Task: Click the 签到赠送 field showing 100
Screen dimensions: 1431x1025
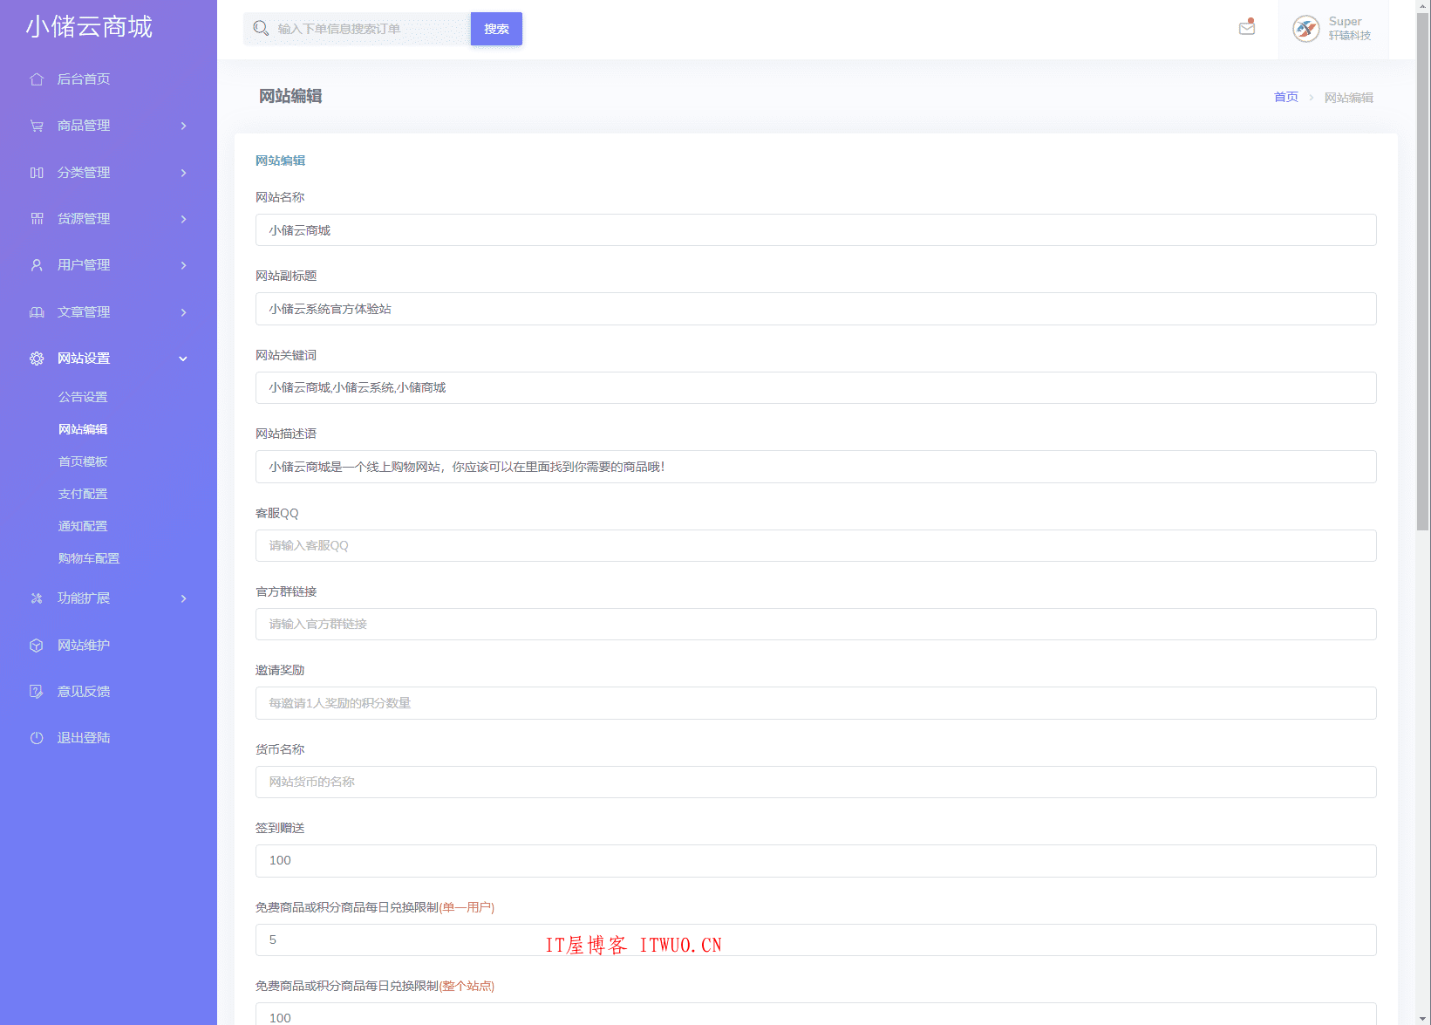Action: (815, 861)
